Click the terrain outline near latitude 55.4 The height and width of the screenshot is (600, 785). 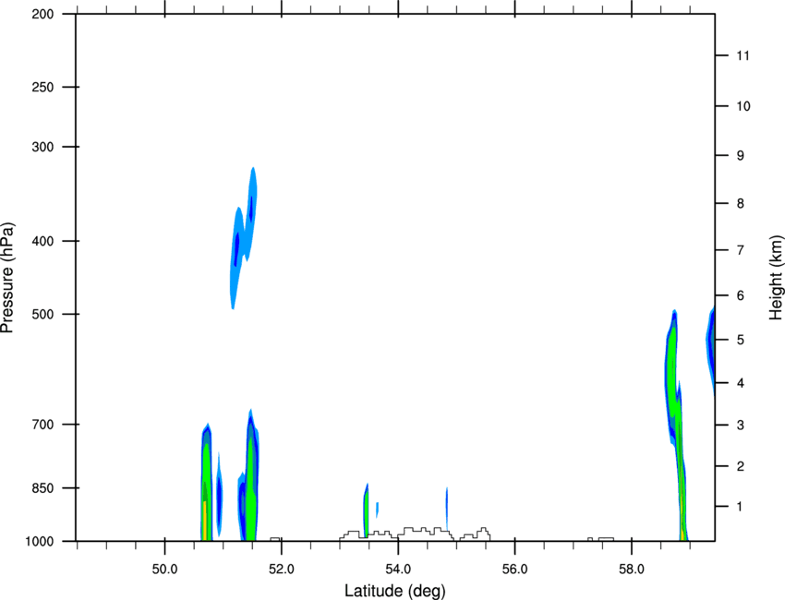[475, 534]
